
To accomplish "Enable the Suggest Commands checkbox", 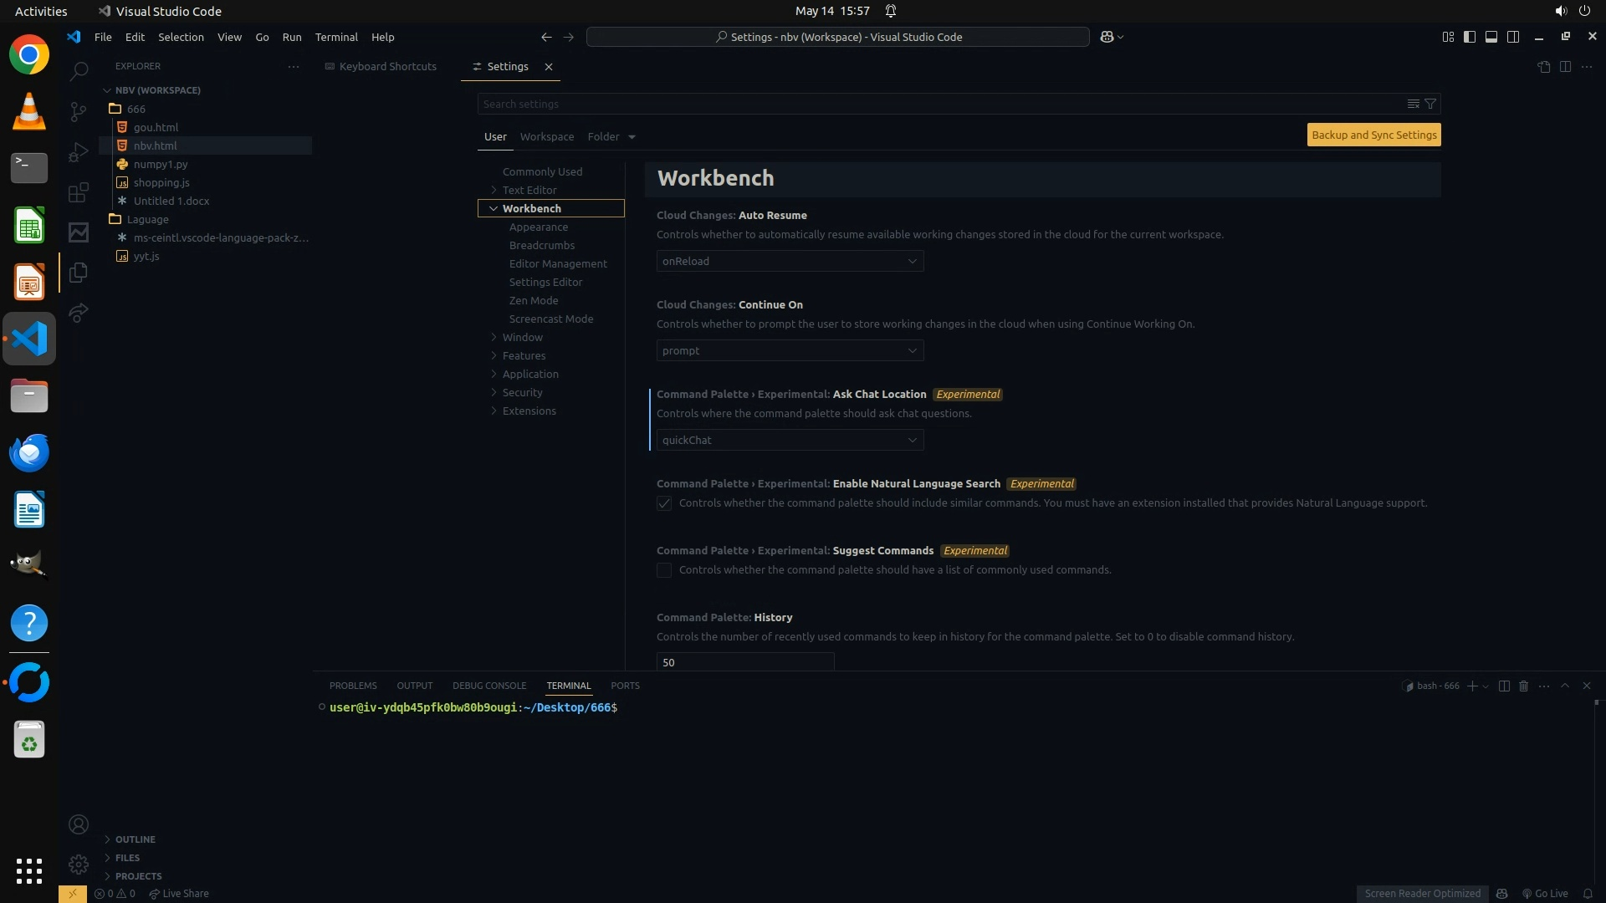I will pyautogui.click(x=664, y=570).
